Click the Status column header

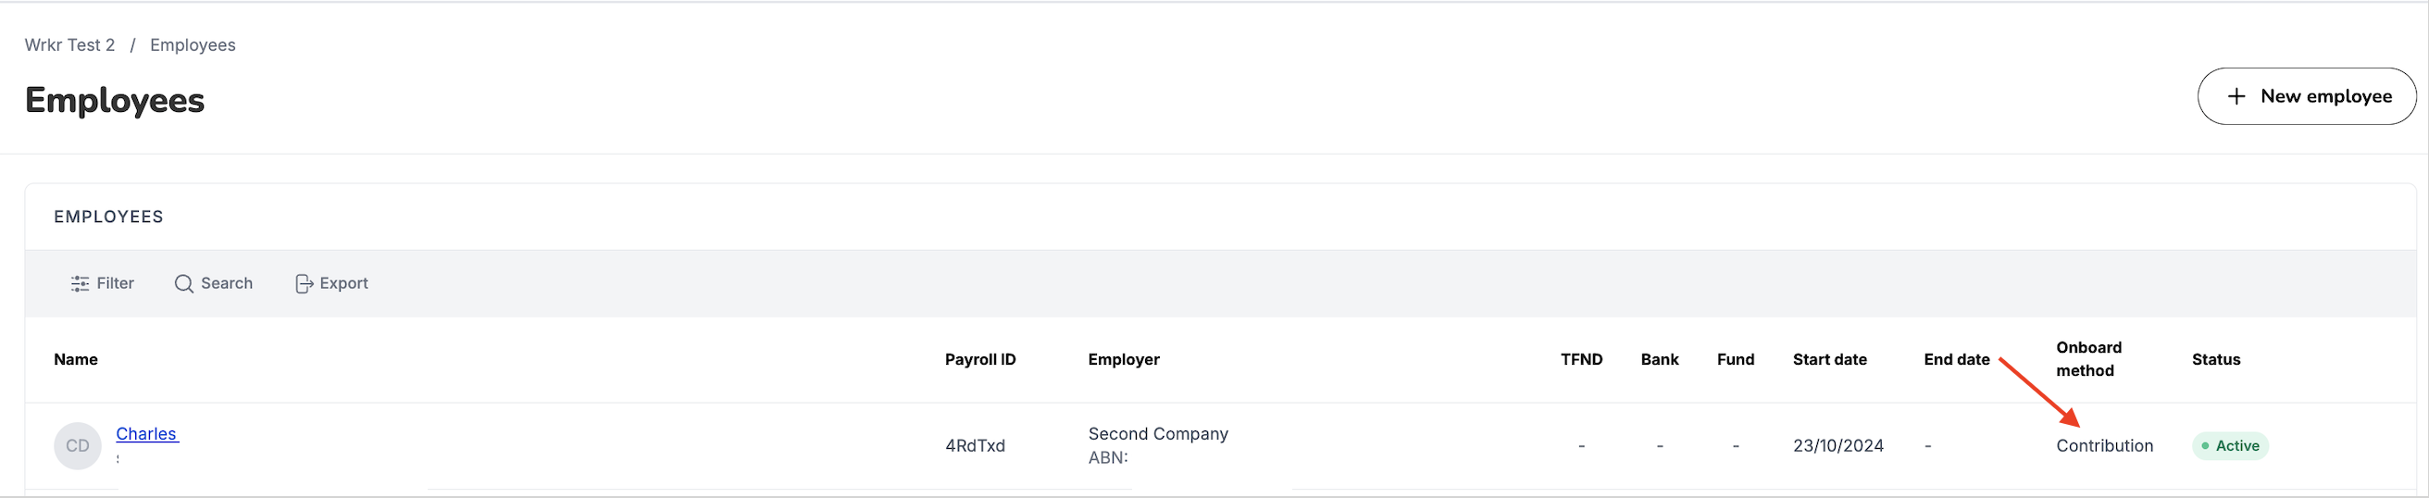(x=2216, y=359)
